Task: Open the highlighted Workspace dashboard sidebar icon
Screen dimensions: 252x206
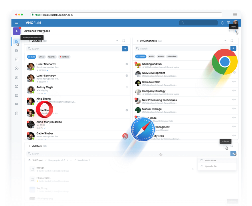Action: [17, 41]
